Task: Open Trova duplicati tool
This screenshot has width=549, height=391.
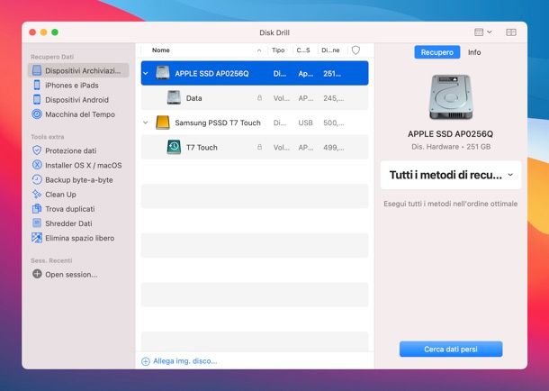Action: point(68,209)
